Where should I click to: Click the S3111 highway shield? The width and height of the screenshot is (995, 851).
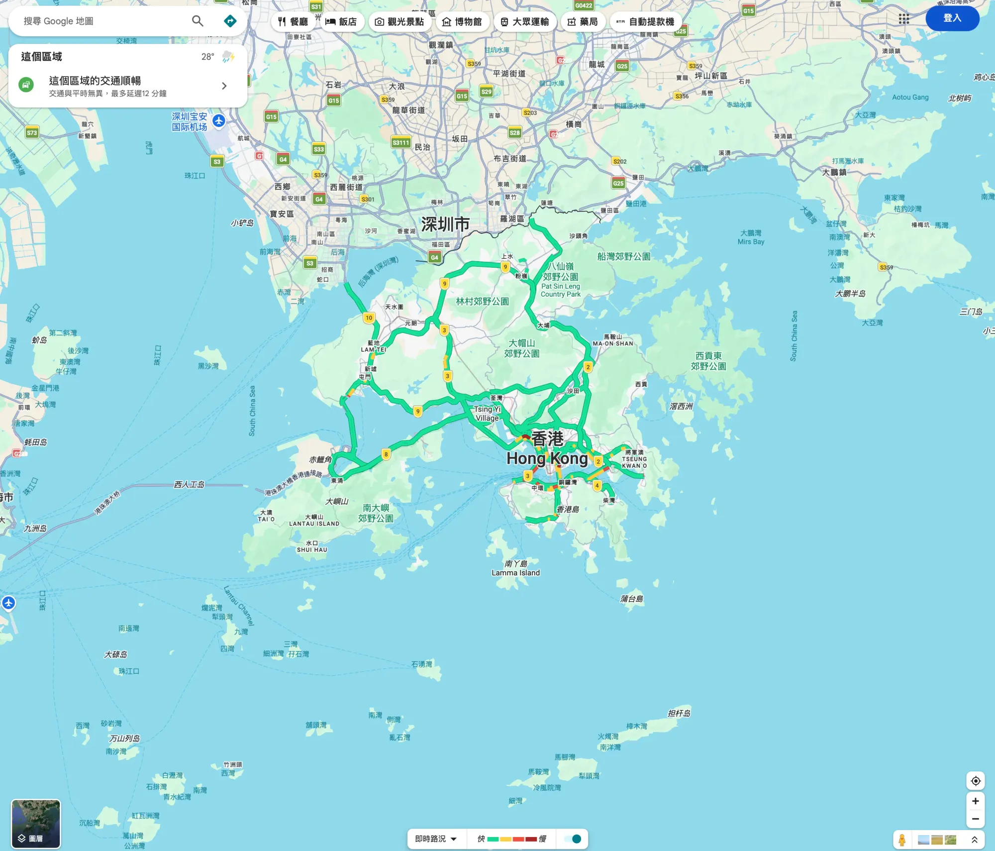(x=400, y=143)
